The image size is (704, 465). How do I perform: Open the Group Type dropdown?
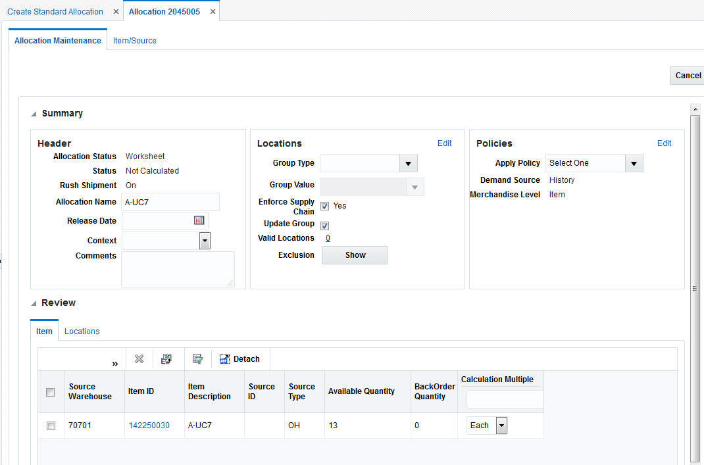(409, 162)
